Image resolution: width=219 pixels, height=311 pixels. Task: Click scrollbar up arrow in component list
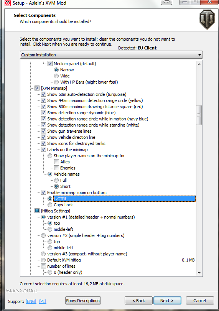click(x=199, y=64)
